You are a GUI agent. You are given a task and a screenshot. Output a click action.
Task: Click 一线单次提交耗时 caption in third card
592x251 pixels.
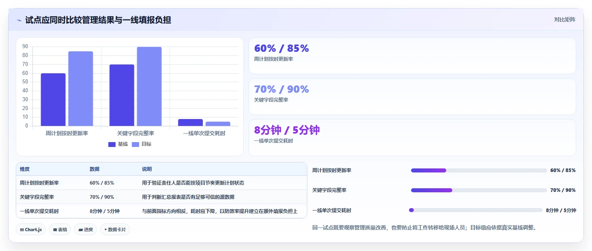click(273, 141)
